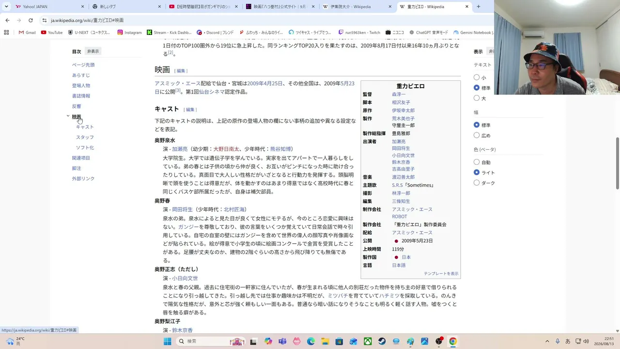
Task: Switch to the 伊集院大介 Wikipedia tab
Action: pos(357,7)
